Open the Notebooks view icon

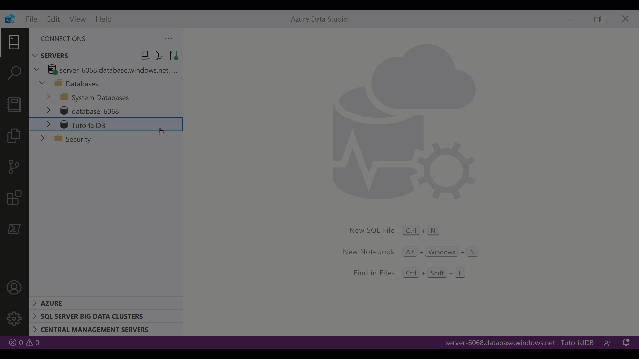[14, 104]
